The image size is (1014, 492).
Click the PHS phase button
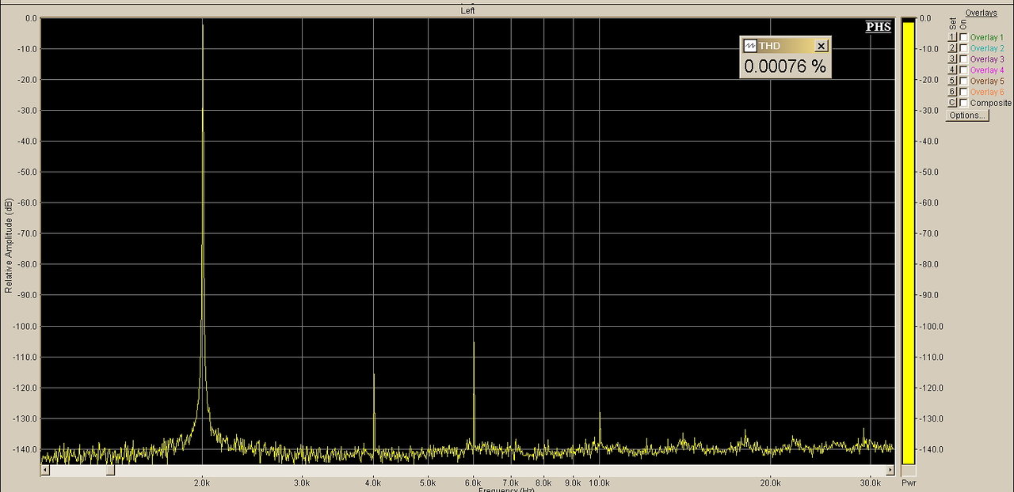(x=879, y=27)
